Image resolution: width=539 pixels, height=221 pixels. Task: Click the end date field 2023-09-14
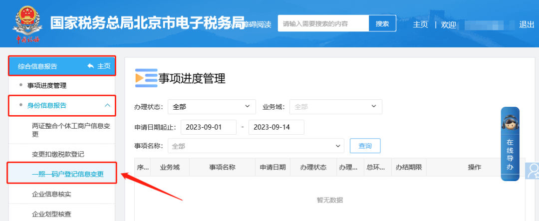(x=276, y=127)
